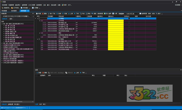The width and height of the screenshot is (182, 110).
Task: Click the 复制 toolbar button
Action: [x=150, y=14]
